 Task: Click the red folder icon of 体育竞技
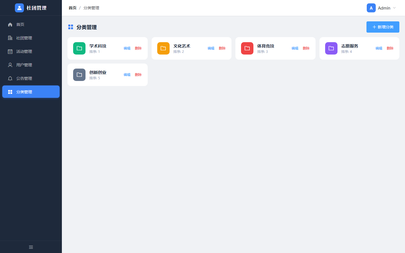pos(247,48)
